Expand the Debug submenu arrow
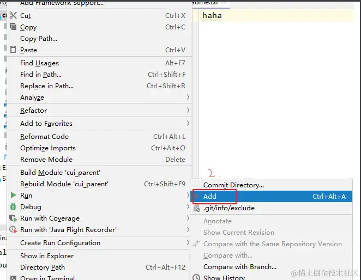The width and height of the screenshot is (361, 280). coord(188,206)
